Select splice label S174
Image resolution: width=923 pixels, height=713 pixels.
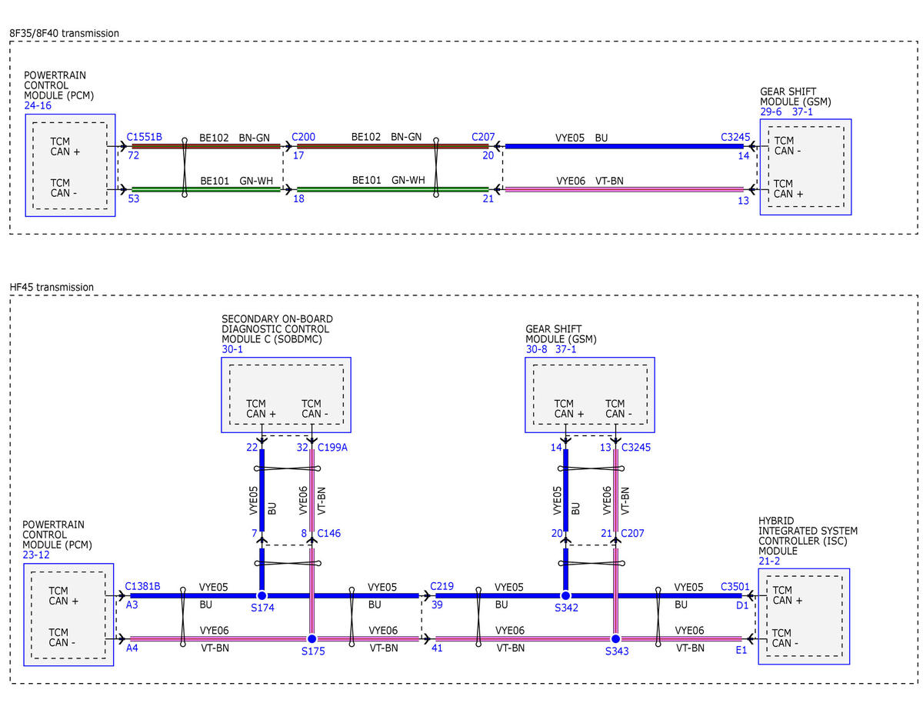coord(262,608)
